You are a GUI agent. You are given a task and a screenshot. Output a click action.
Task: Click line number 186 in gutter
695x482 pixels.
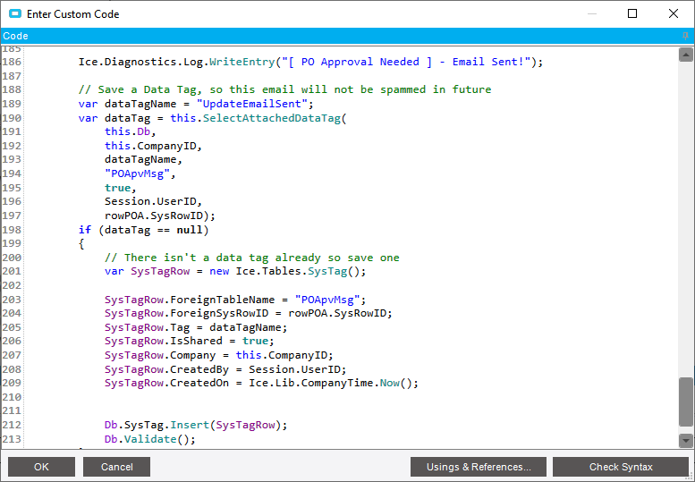tap(12, 62)
